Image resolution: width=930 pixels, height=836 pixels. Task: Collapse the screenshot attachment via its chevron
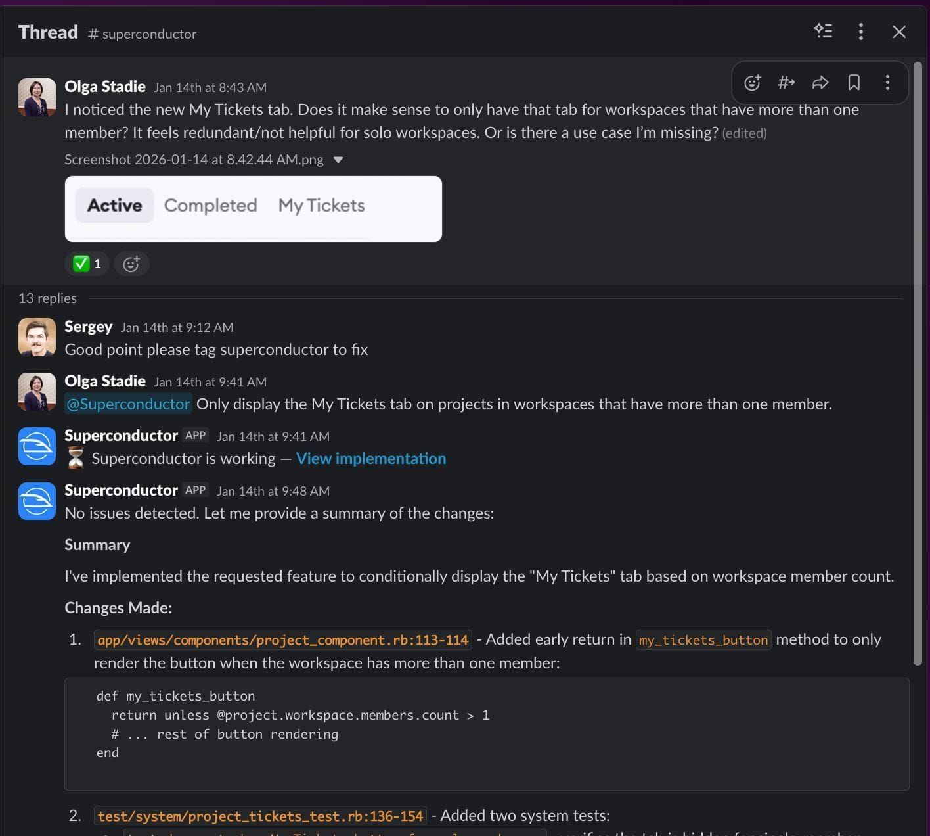click(x=338, y=159)
